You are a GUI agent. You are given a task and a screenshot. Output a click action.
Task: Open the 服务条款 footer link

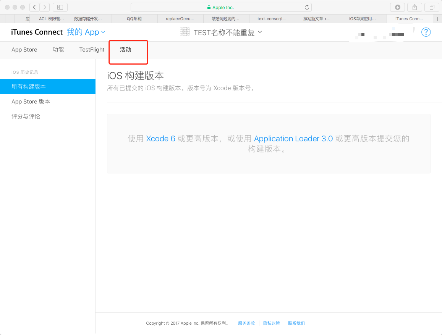click(x=246, y=323)
